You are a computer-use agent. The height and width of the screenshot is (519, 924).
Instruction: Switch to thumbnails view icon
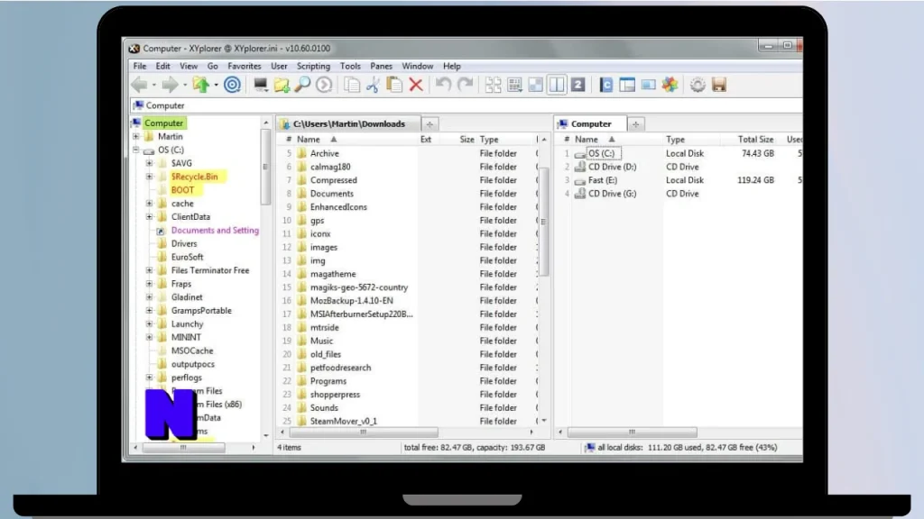(x=494, y=85)
